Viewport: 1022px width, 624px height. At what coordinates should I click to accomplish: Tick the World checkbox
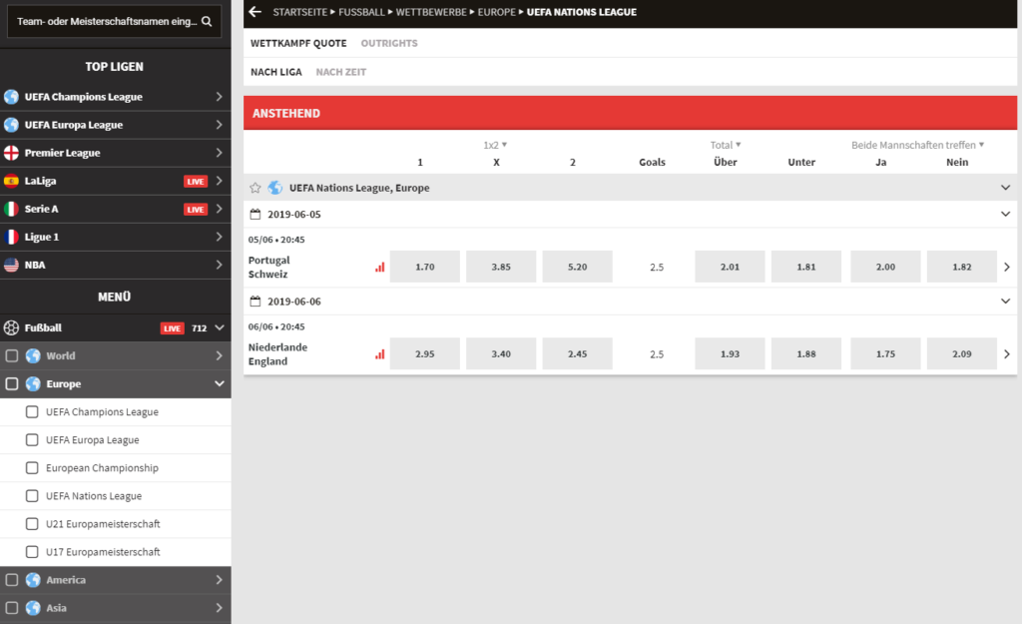point(12,356)
